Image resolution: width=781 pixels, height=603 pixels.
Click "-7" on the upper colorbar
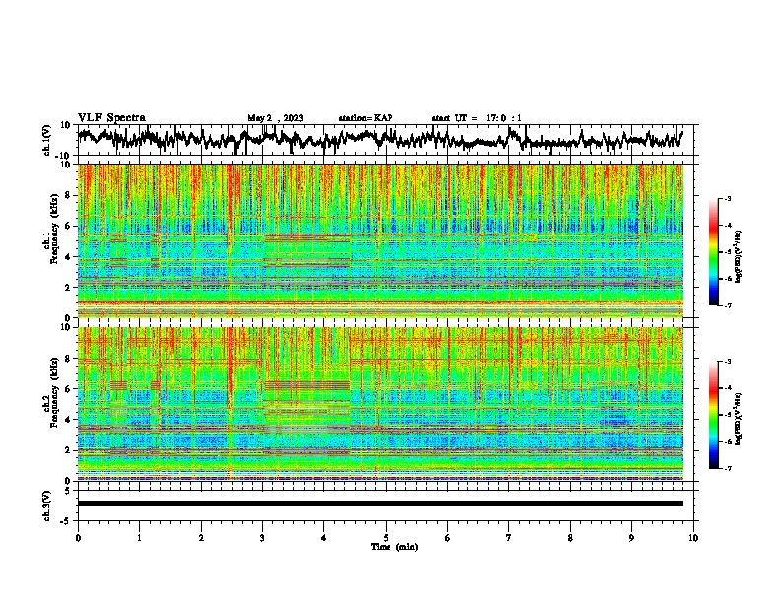[x=728, y=305]
